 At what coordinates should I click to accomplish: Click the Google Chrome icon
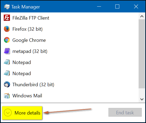[x=7, y=40]
